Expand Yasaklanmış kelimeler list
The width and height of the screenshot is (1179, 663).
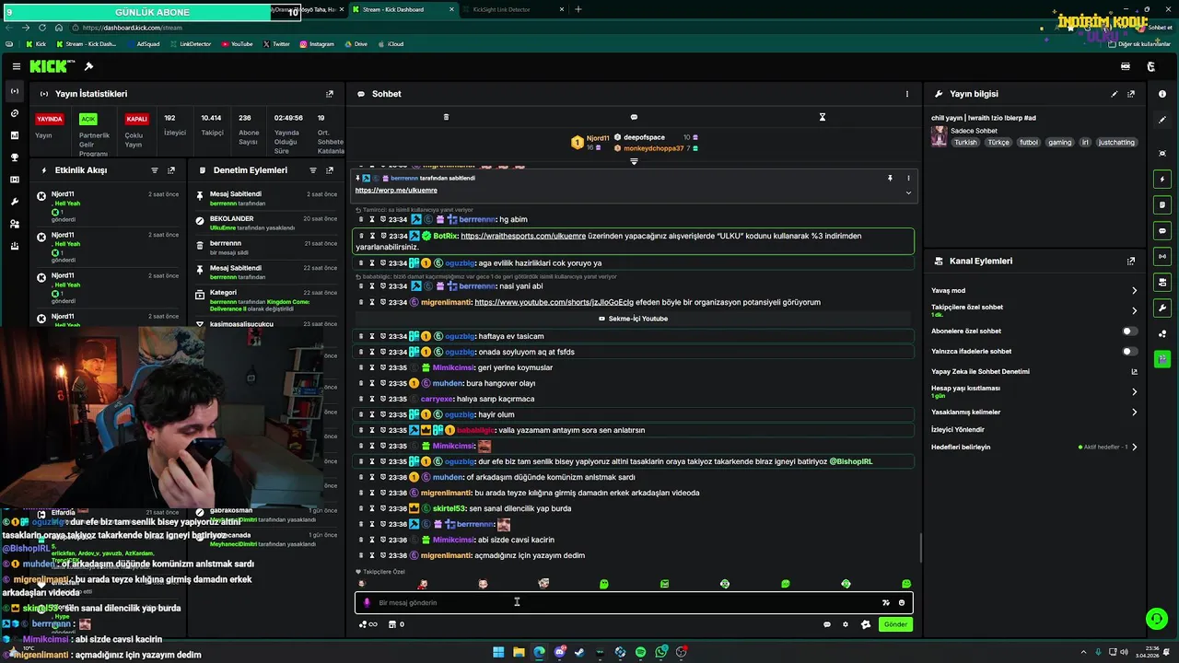point(1134,413)
